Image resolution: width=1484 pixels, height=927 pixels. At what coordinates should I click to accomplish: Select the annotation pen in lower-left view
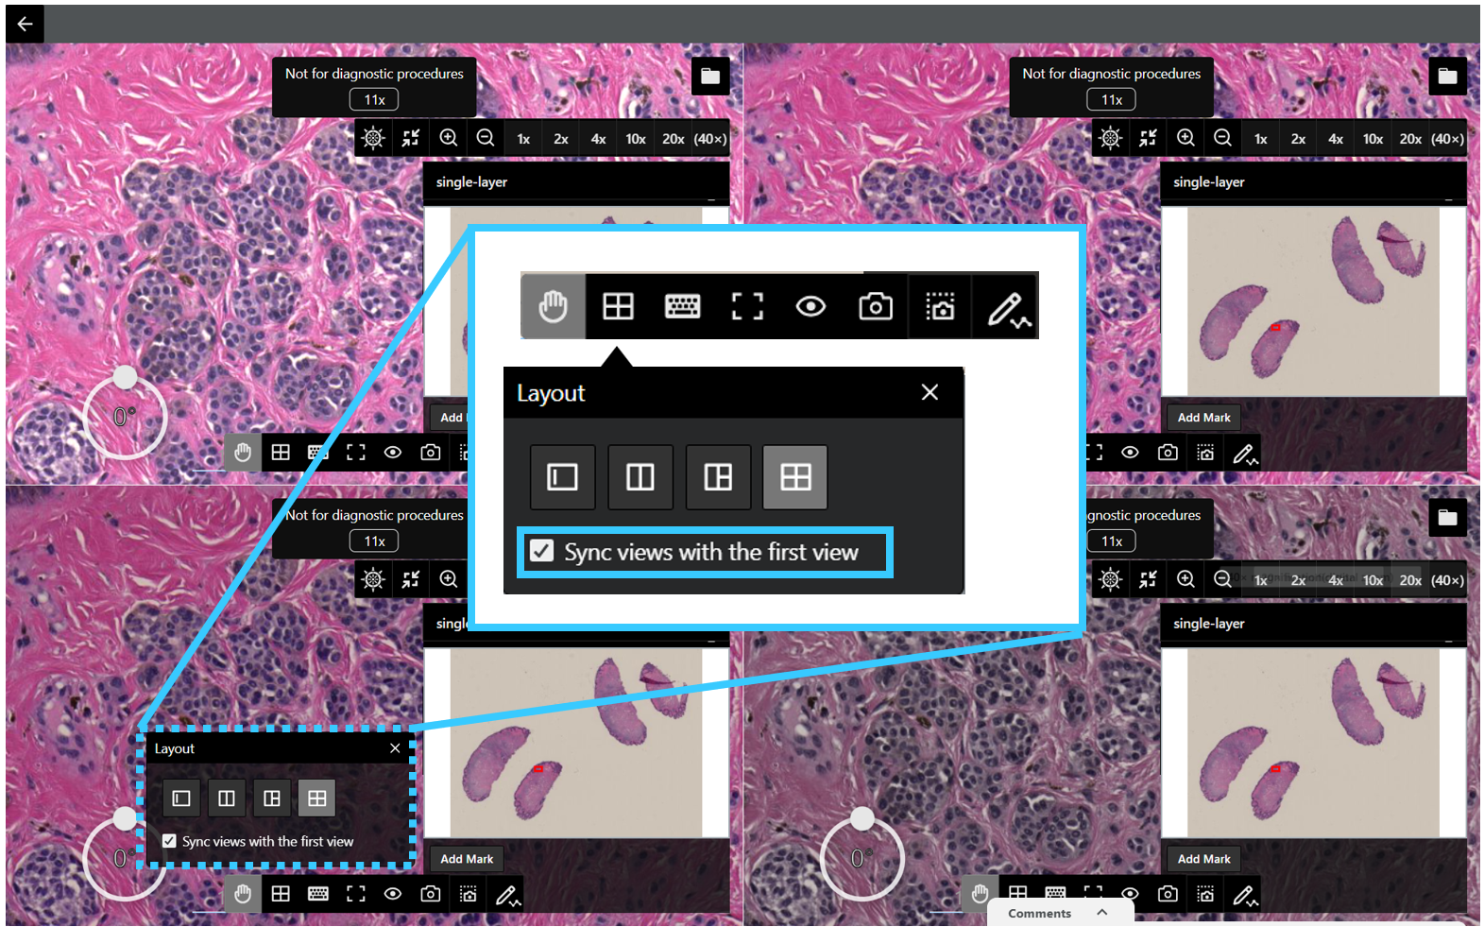click(x=507, y=894)
